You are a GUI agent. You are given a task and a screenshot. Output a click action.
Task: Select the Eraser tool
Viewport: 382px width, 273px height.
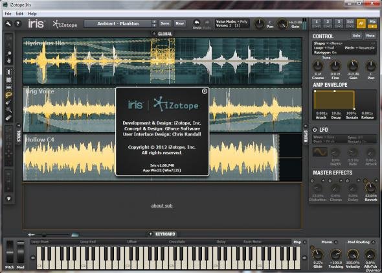coord(8,118)
